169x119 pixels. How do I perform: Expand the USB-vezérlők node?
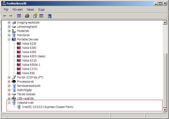pos(9,98)
